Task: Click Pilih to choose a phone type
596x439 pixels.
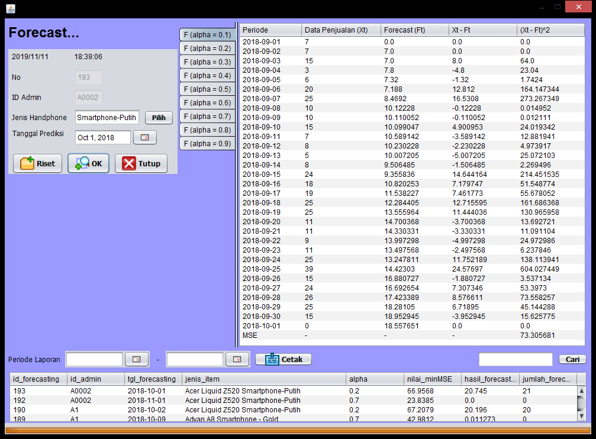Action: pos(159,118)
